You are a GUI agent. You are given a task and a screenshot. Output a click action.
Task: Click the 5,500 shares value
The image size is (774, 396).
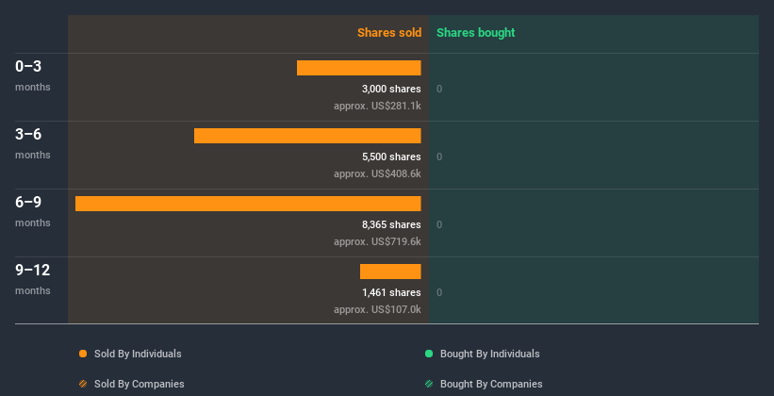click(x=391, y=157)
